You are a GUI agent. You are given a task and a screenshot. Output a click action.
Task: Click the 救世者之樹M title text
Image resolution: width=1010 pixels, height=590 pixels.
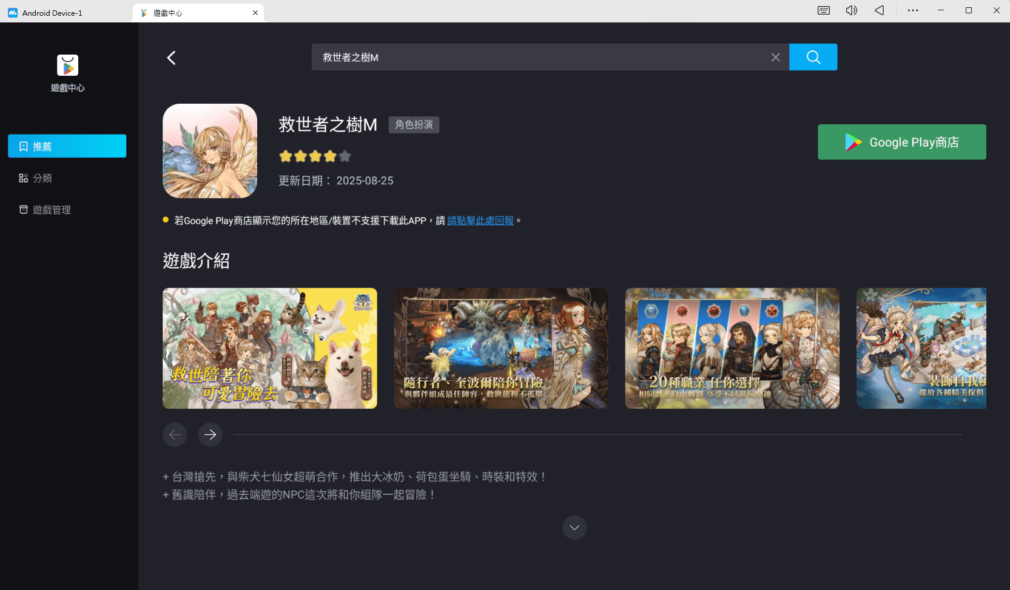[x=328, y=124]
